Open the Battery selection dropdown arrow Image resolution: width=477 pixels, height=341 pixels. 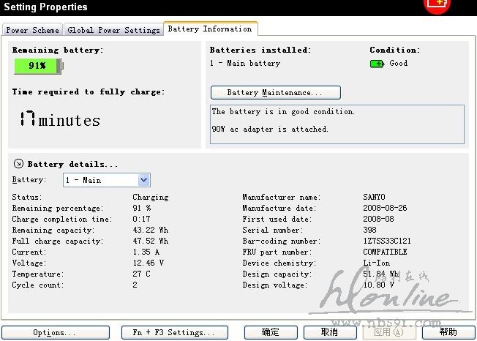143,180
